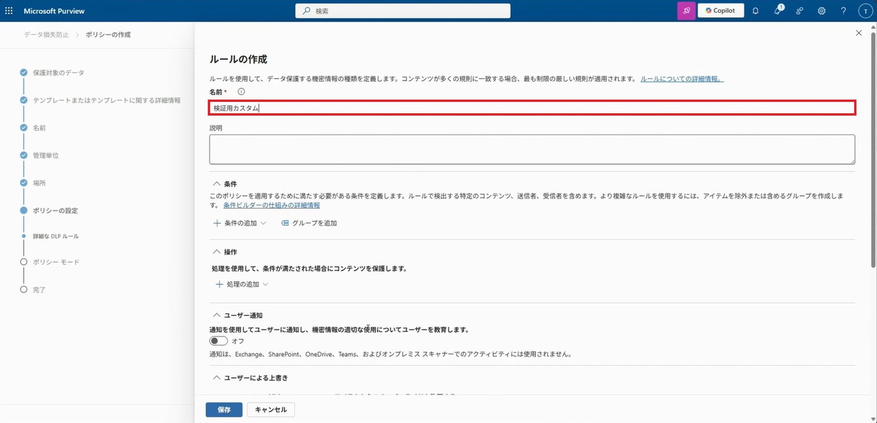Screen dimensions: 877x423
Task: Open ルールについての詳細情報 link
Action: tap(682, 79)
